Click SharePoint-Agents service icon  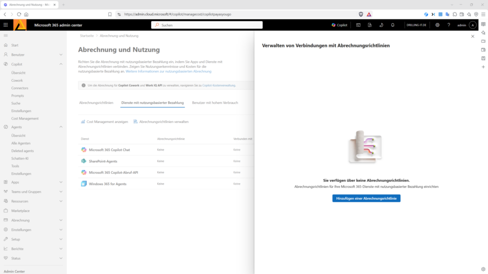tap(84, 161)
